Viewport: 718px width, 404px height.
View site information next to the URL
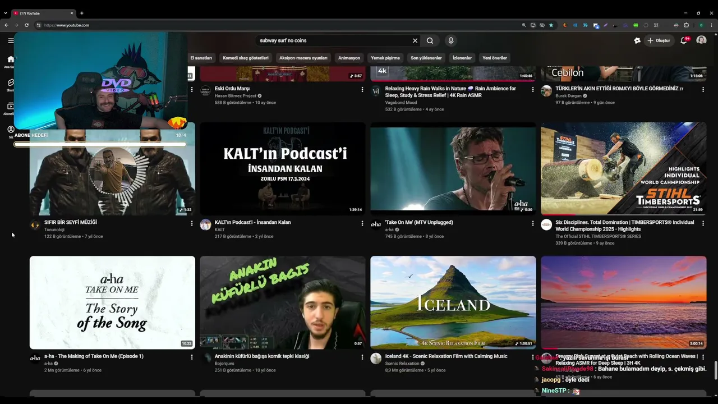pos(38,25)
